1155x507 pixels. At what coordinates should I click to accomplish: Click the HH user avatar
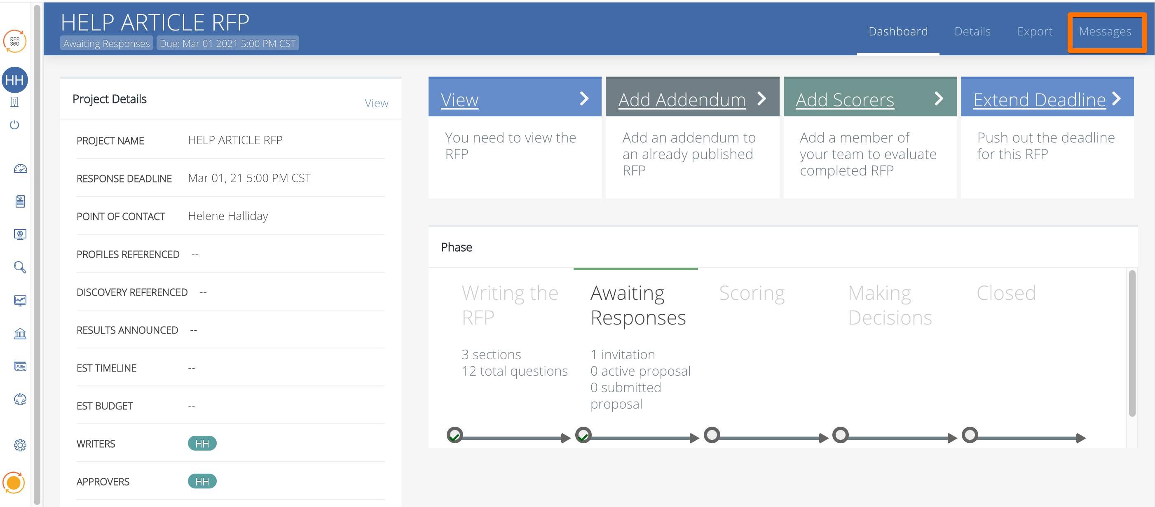(x=15, y=80)
